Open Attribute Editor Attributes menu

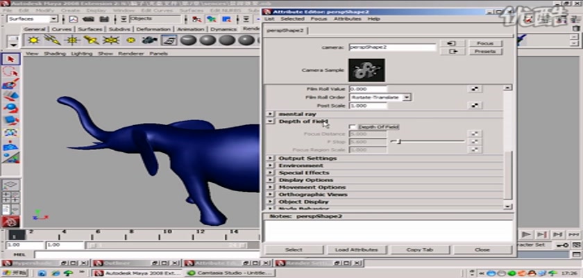[x=347, y=19]
